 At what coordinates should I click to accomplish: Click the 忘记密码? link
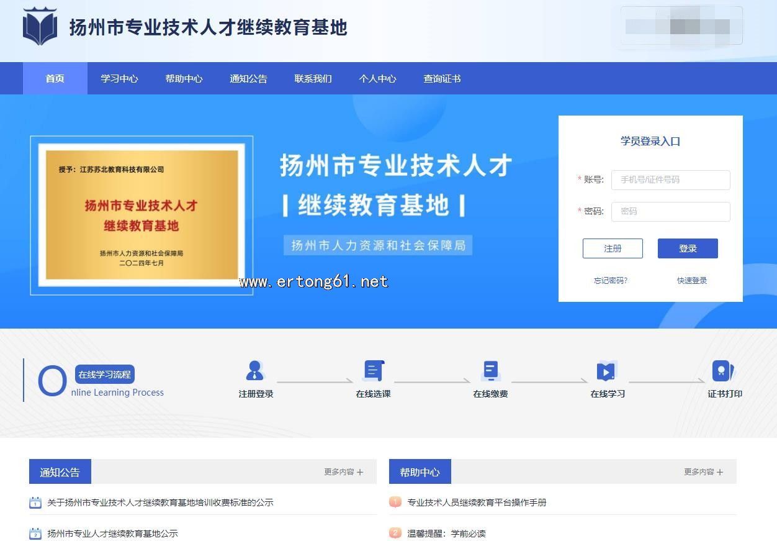tap(611, 281)
